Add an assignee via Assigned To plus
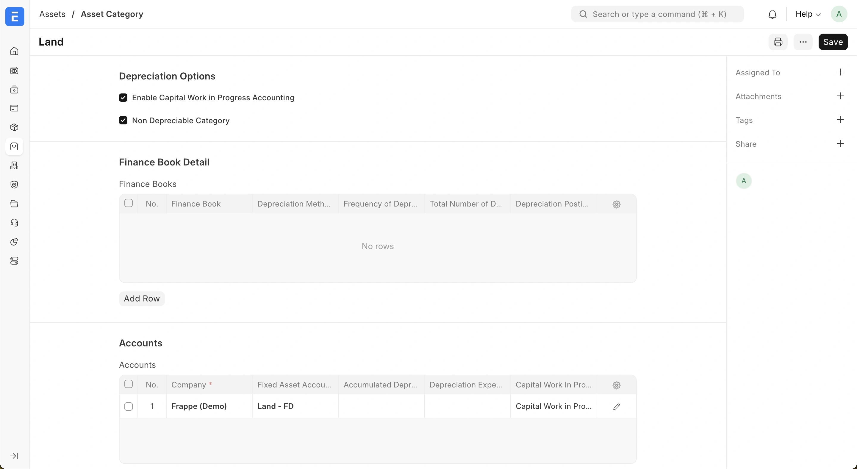This screenshot has width=857, height=469. [840, 72]
